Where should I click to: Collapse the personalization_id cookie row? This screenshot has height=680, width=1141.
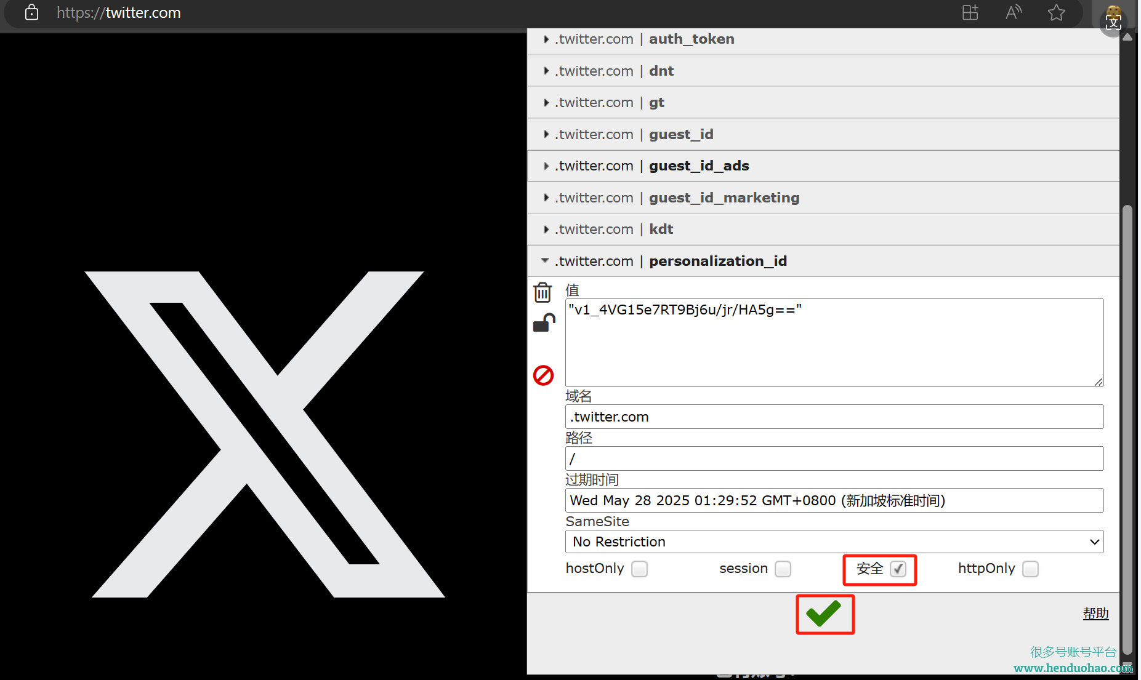pyautogui.click(x=823, y=261)
